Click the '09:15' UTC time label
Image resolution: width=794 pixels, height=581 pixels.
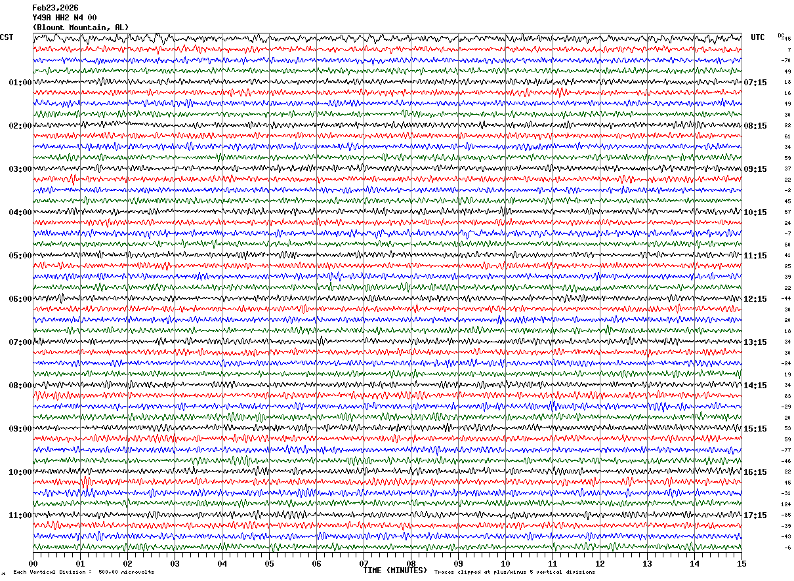(x=755, y=169)
